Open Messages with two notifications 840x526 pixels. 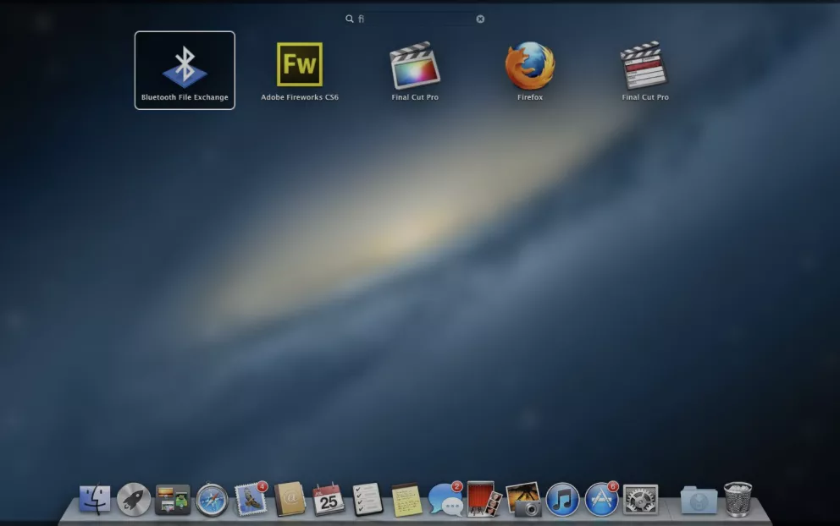tap(445, 499)
